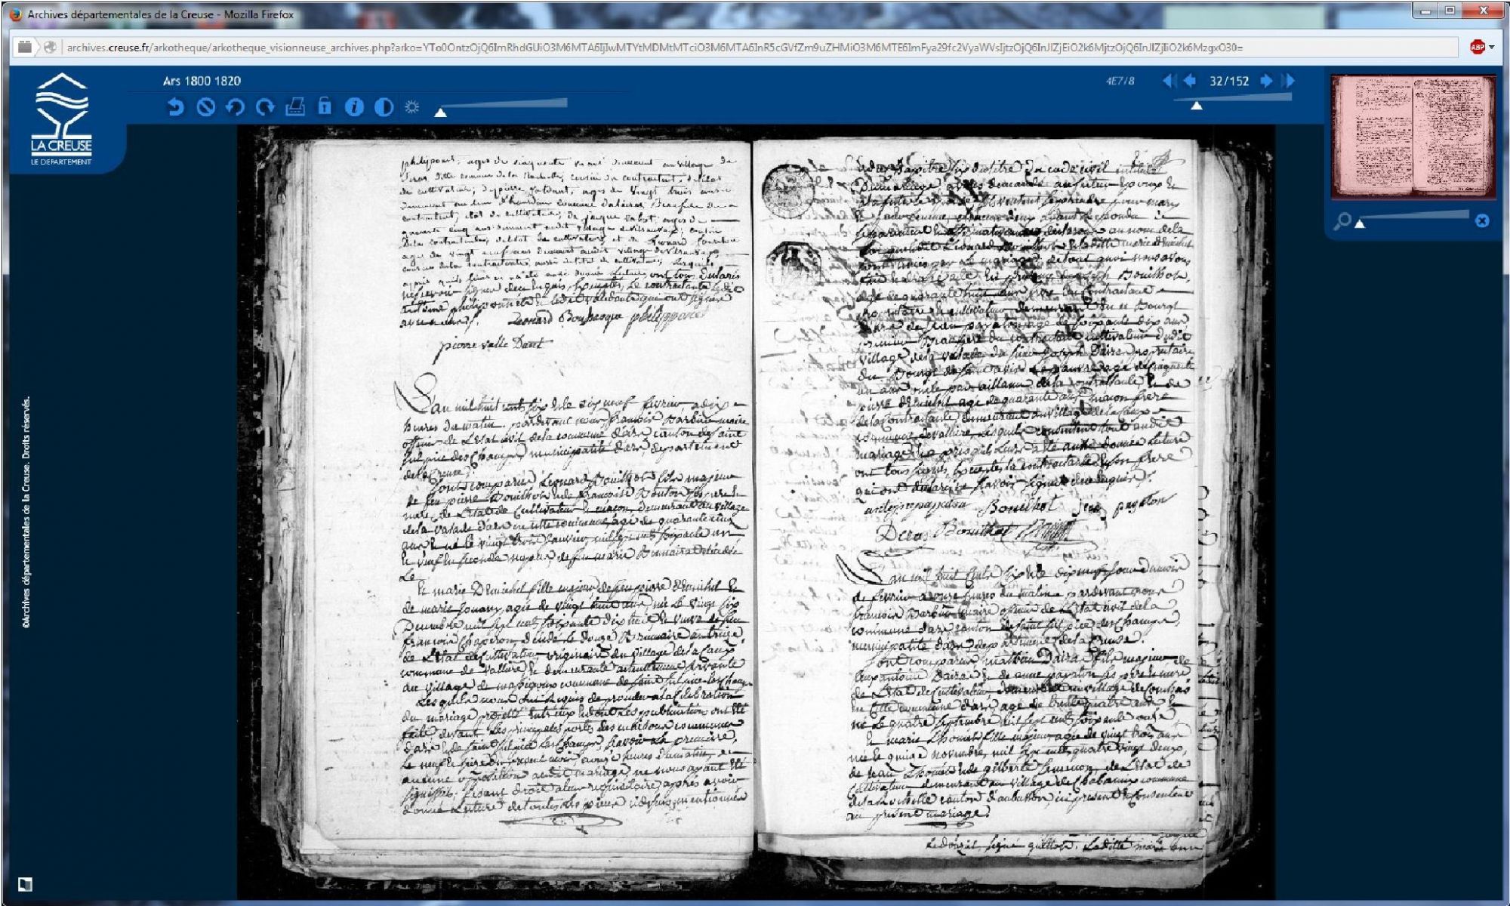
Task: Jump to the first page
Action: click(x=1169, y=81)
